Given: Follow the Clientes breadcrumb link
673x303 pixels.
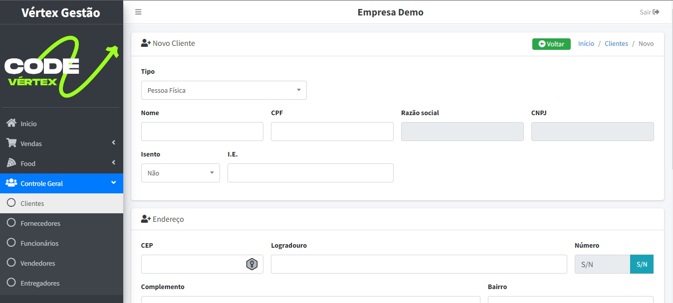Looking at the screenshot, I should (x=616, y=44).
